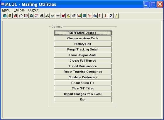Click the barcode toolbar icon
Viewport: 164px width, 120px height.
58,16
